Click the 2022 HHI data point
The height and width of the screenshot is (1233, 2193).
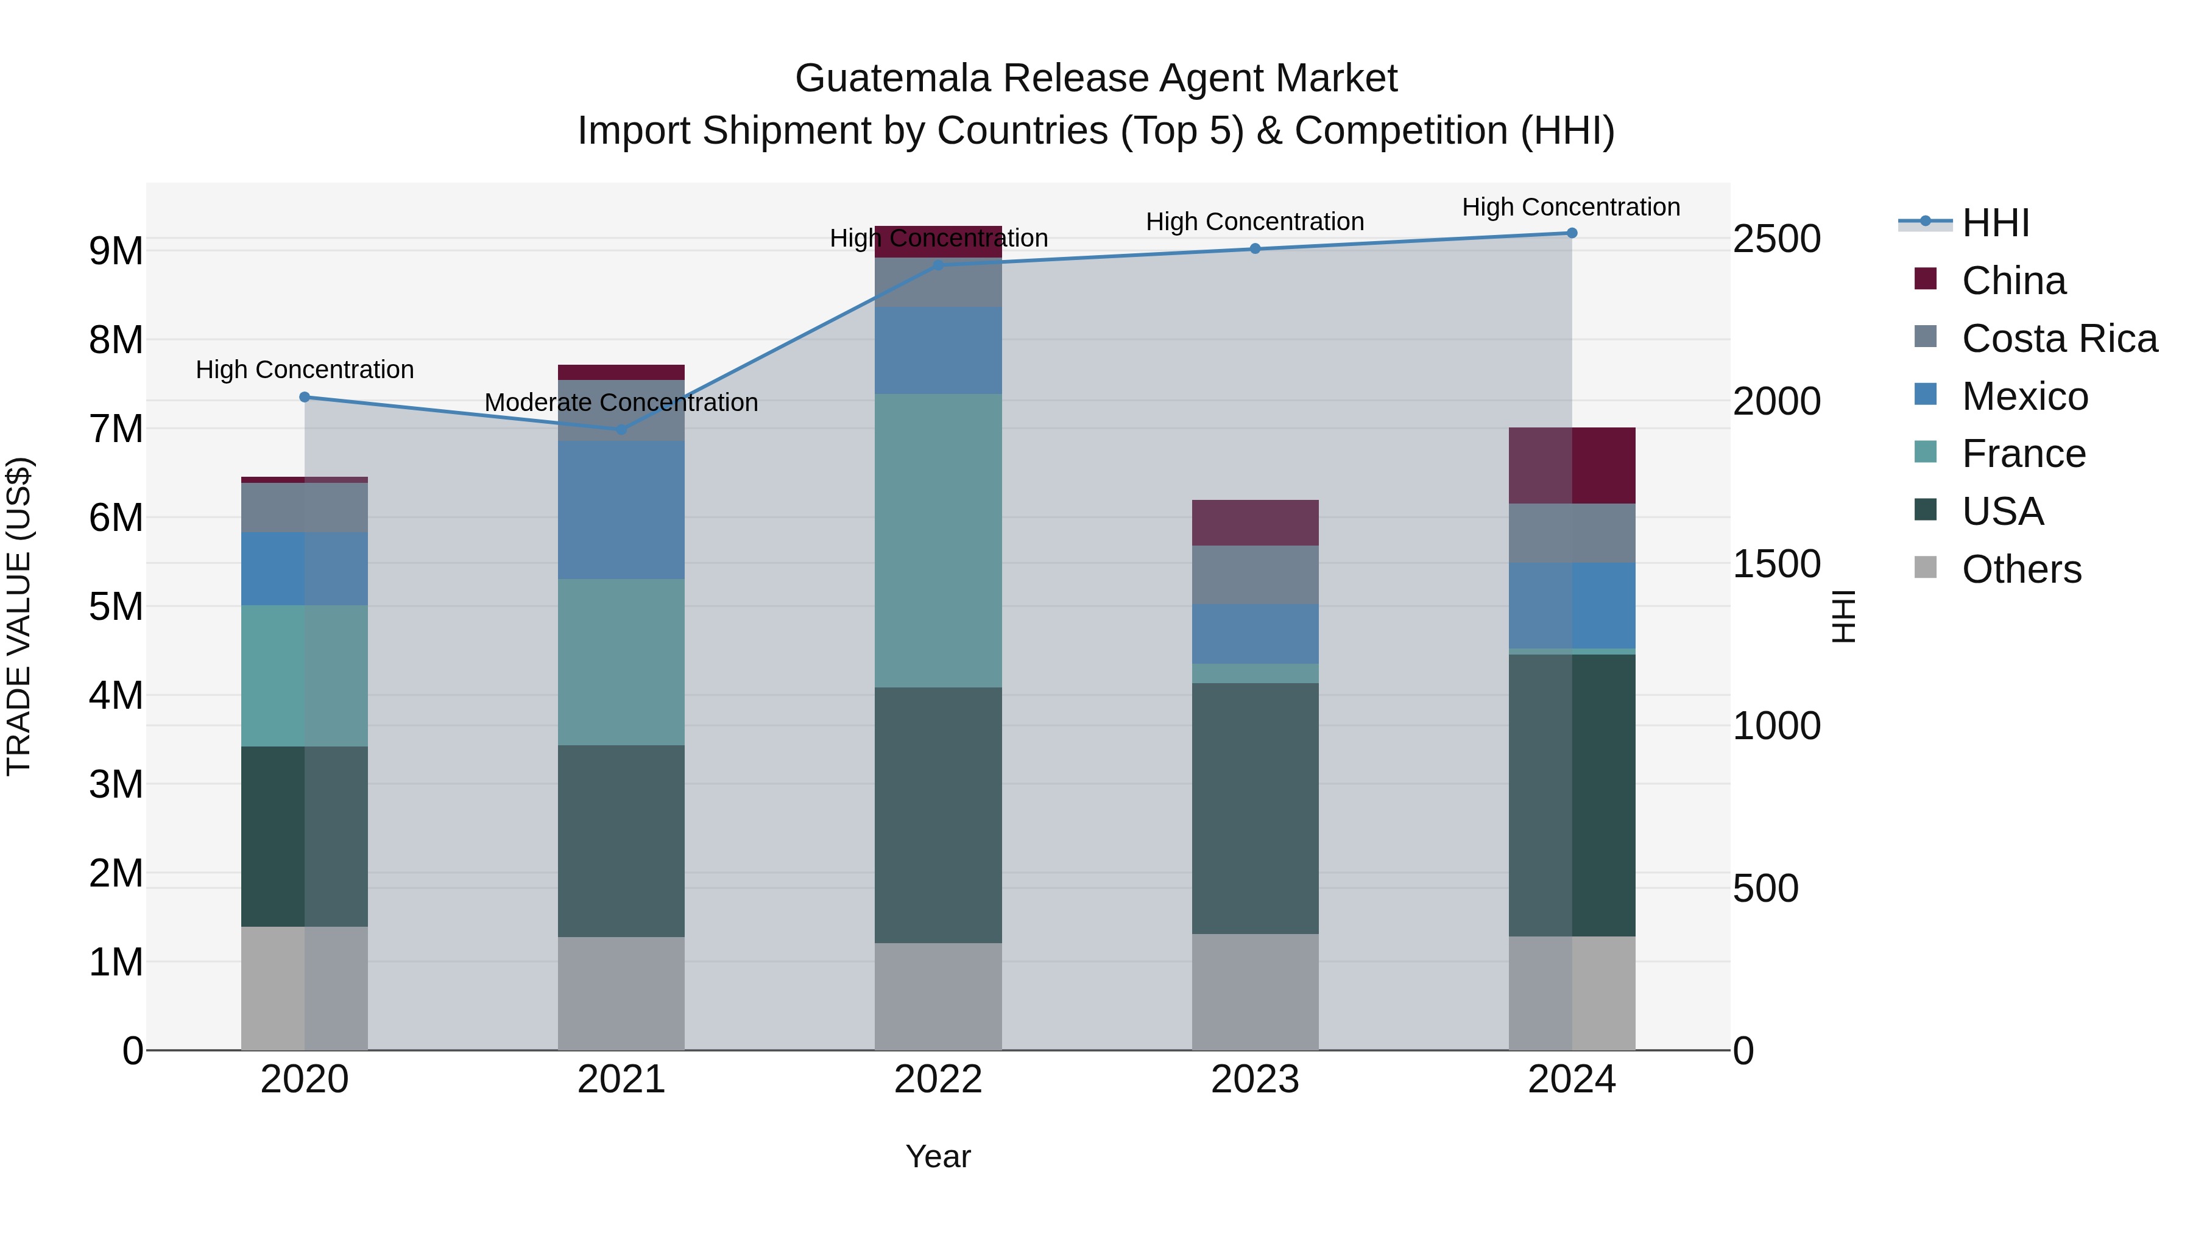pyautogui.click(x=938, y=265)
